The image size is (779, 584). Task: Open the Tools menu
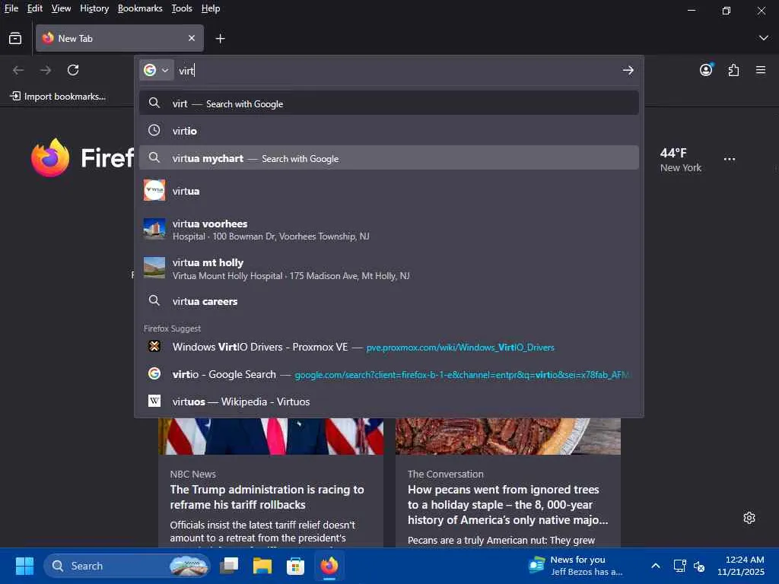tap(182, 8)
